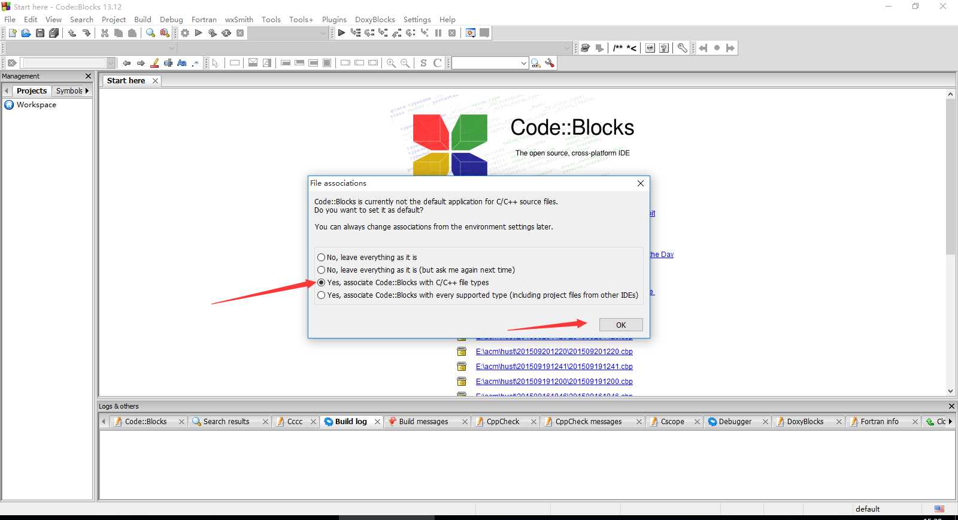Expand the incremental search text dropdown
This screenshot has height=520, width=958.
click(x=111, y=63)
